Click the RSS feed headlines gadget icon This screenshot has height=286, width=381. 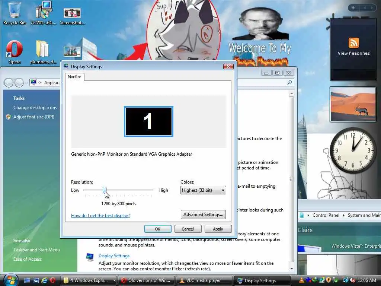pos(353,43)
